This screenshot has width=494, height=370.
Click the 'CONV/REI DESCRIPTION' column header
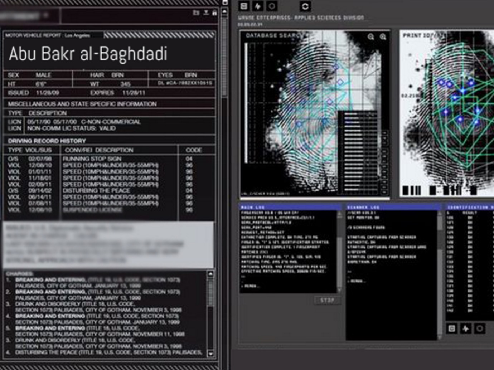click(99, 150)
